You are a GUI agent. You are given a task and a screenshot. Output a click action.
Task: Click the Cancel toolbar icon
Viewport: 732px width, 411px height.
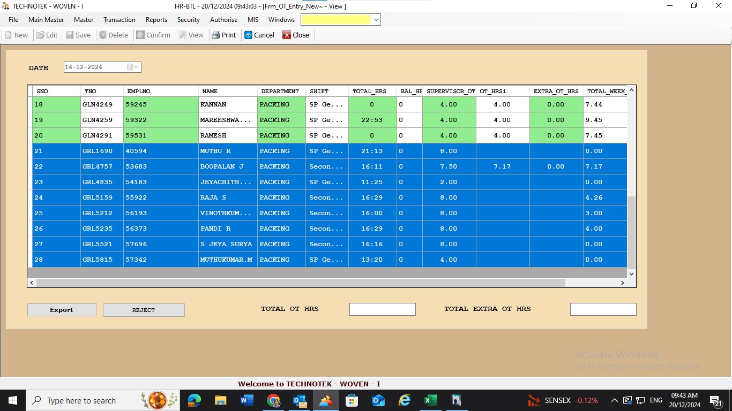click(249, 35)
